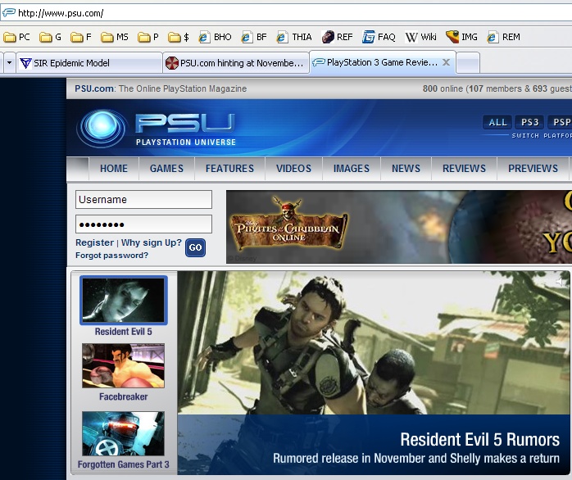Open the GAMES navigation menu

166,168
